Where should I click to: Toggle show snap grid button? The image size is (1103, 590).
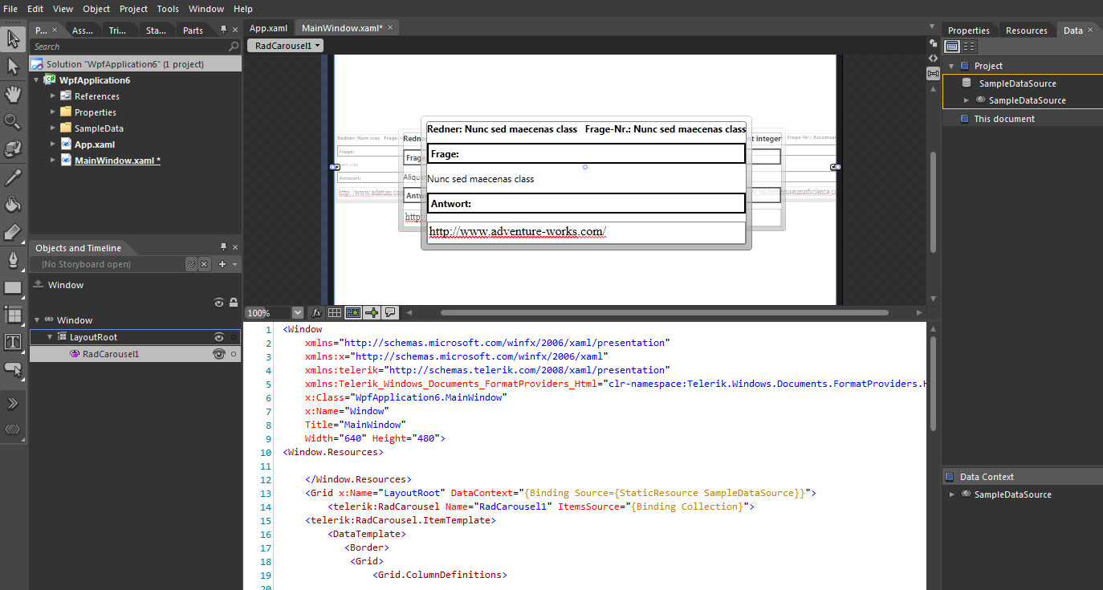click(335, 312)
